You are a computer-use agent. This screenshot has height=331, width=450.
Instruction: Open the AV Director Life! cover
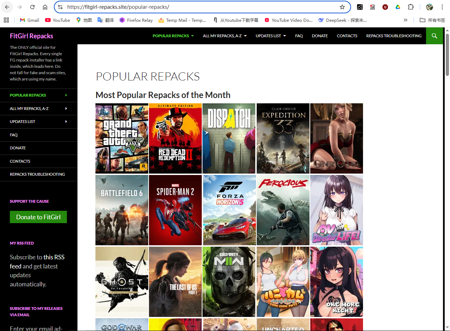[337, 210]
